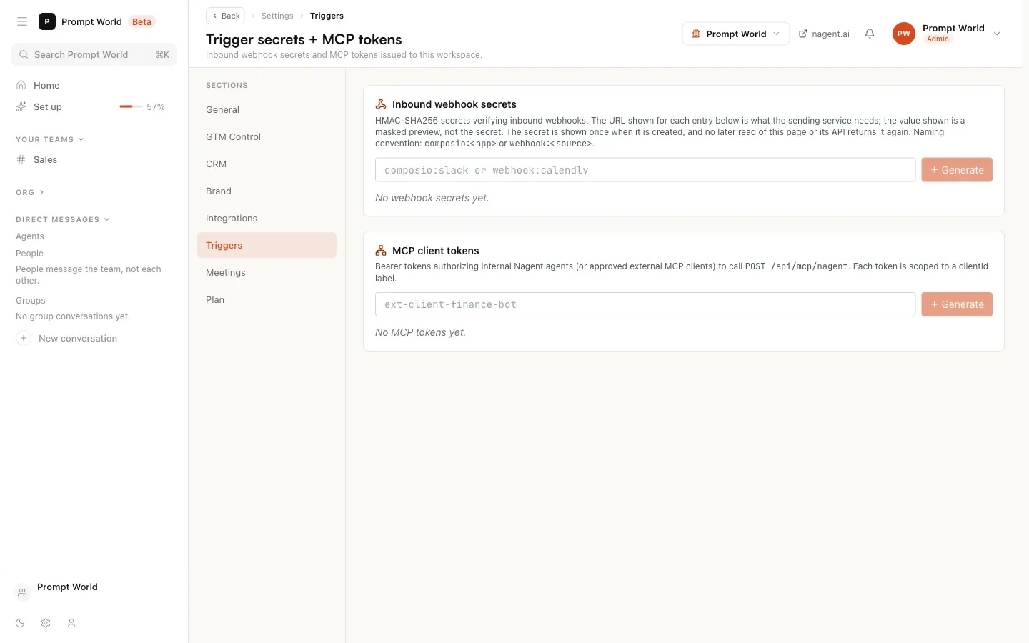Click the MCP client label input
The image size is (1029, 643).
tap(645, 304)
